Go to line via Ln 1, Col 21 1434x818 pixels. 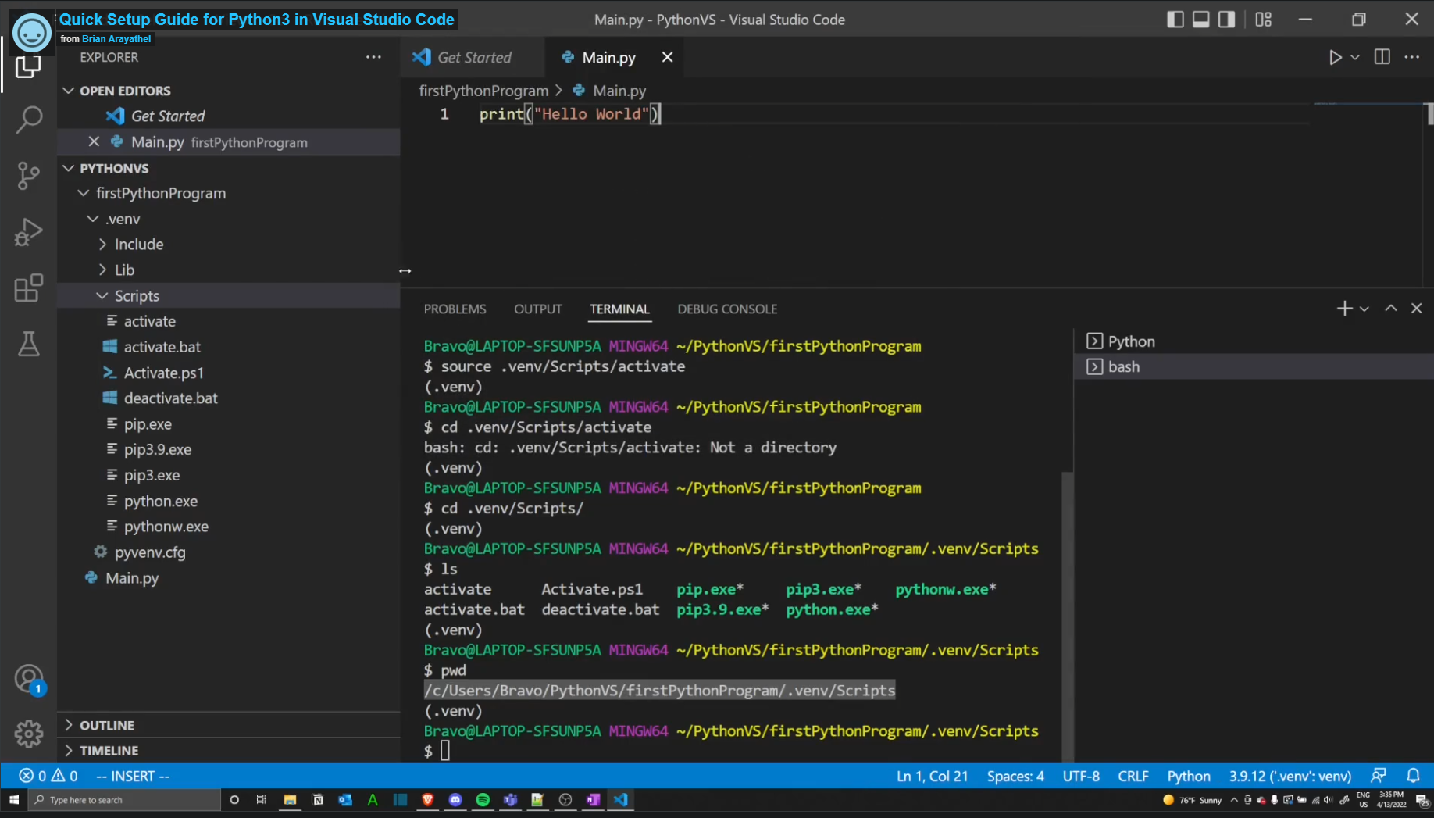click(932, 776)
